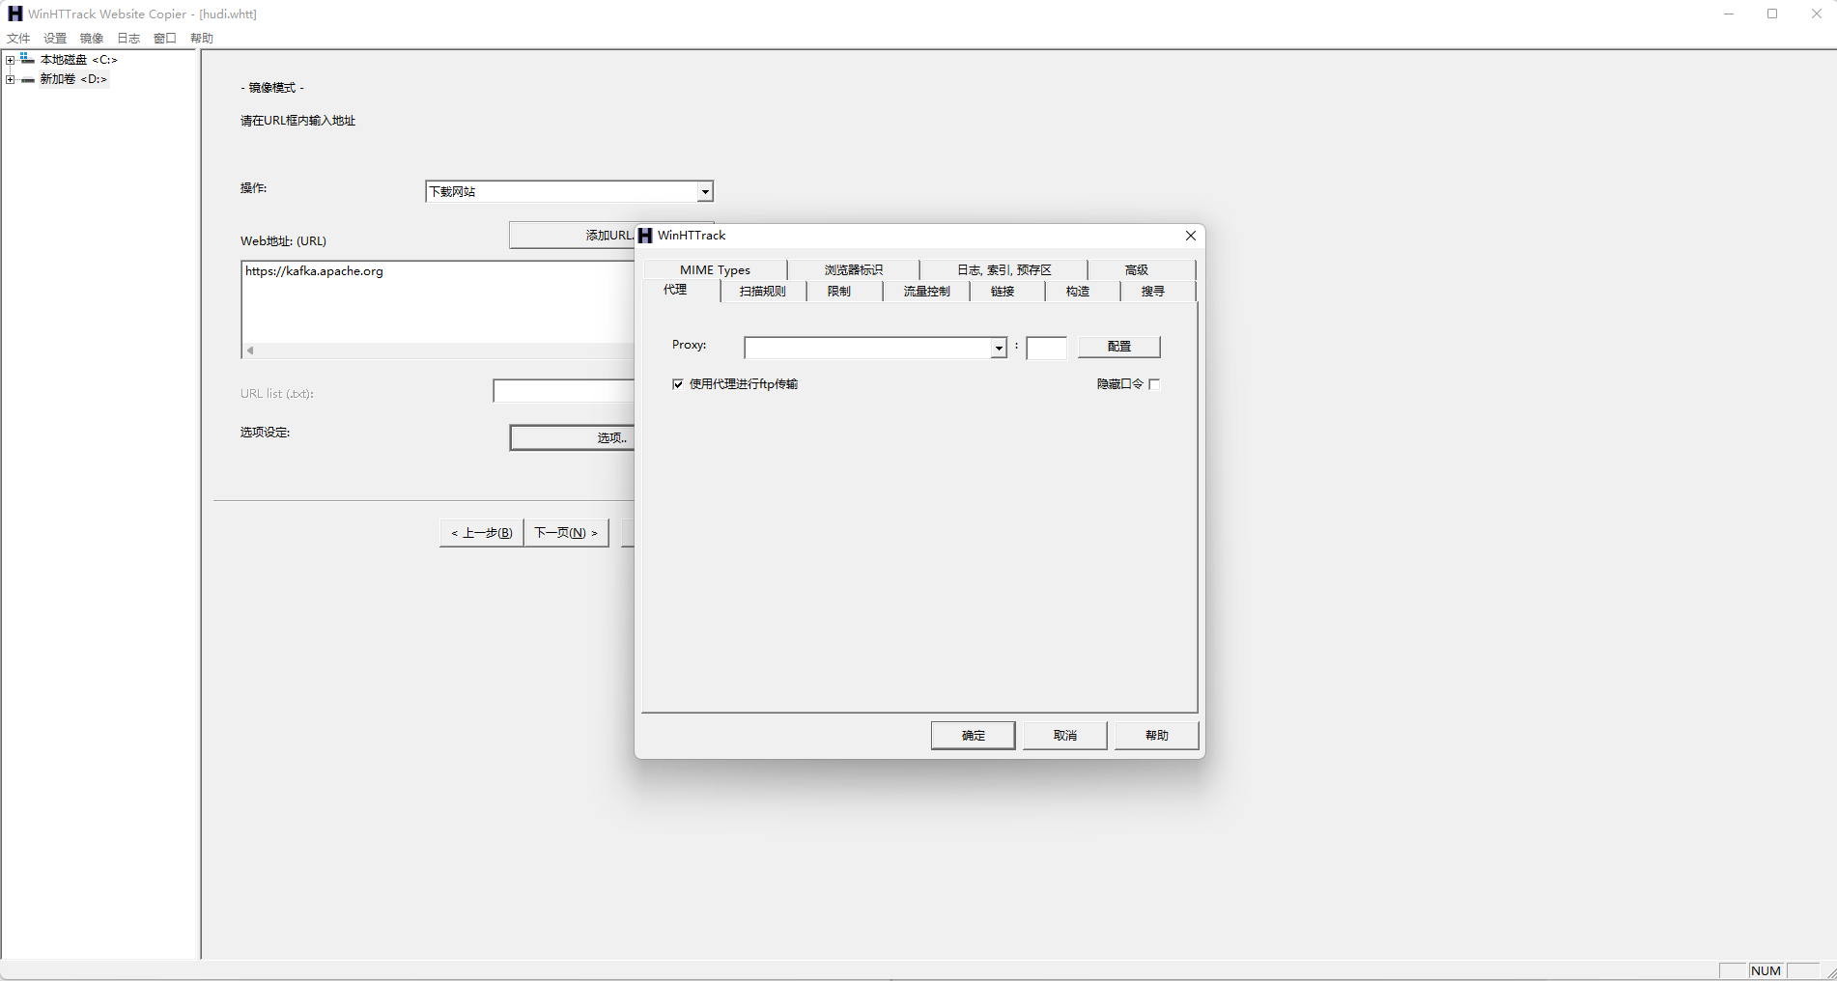
Task: Click the URL list (.txt) input field
Action: point(563,391)
